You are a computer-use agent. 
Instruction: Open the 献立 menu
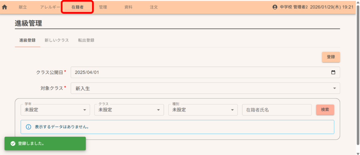[x=23, y=7]
